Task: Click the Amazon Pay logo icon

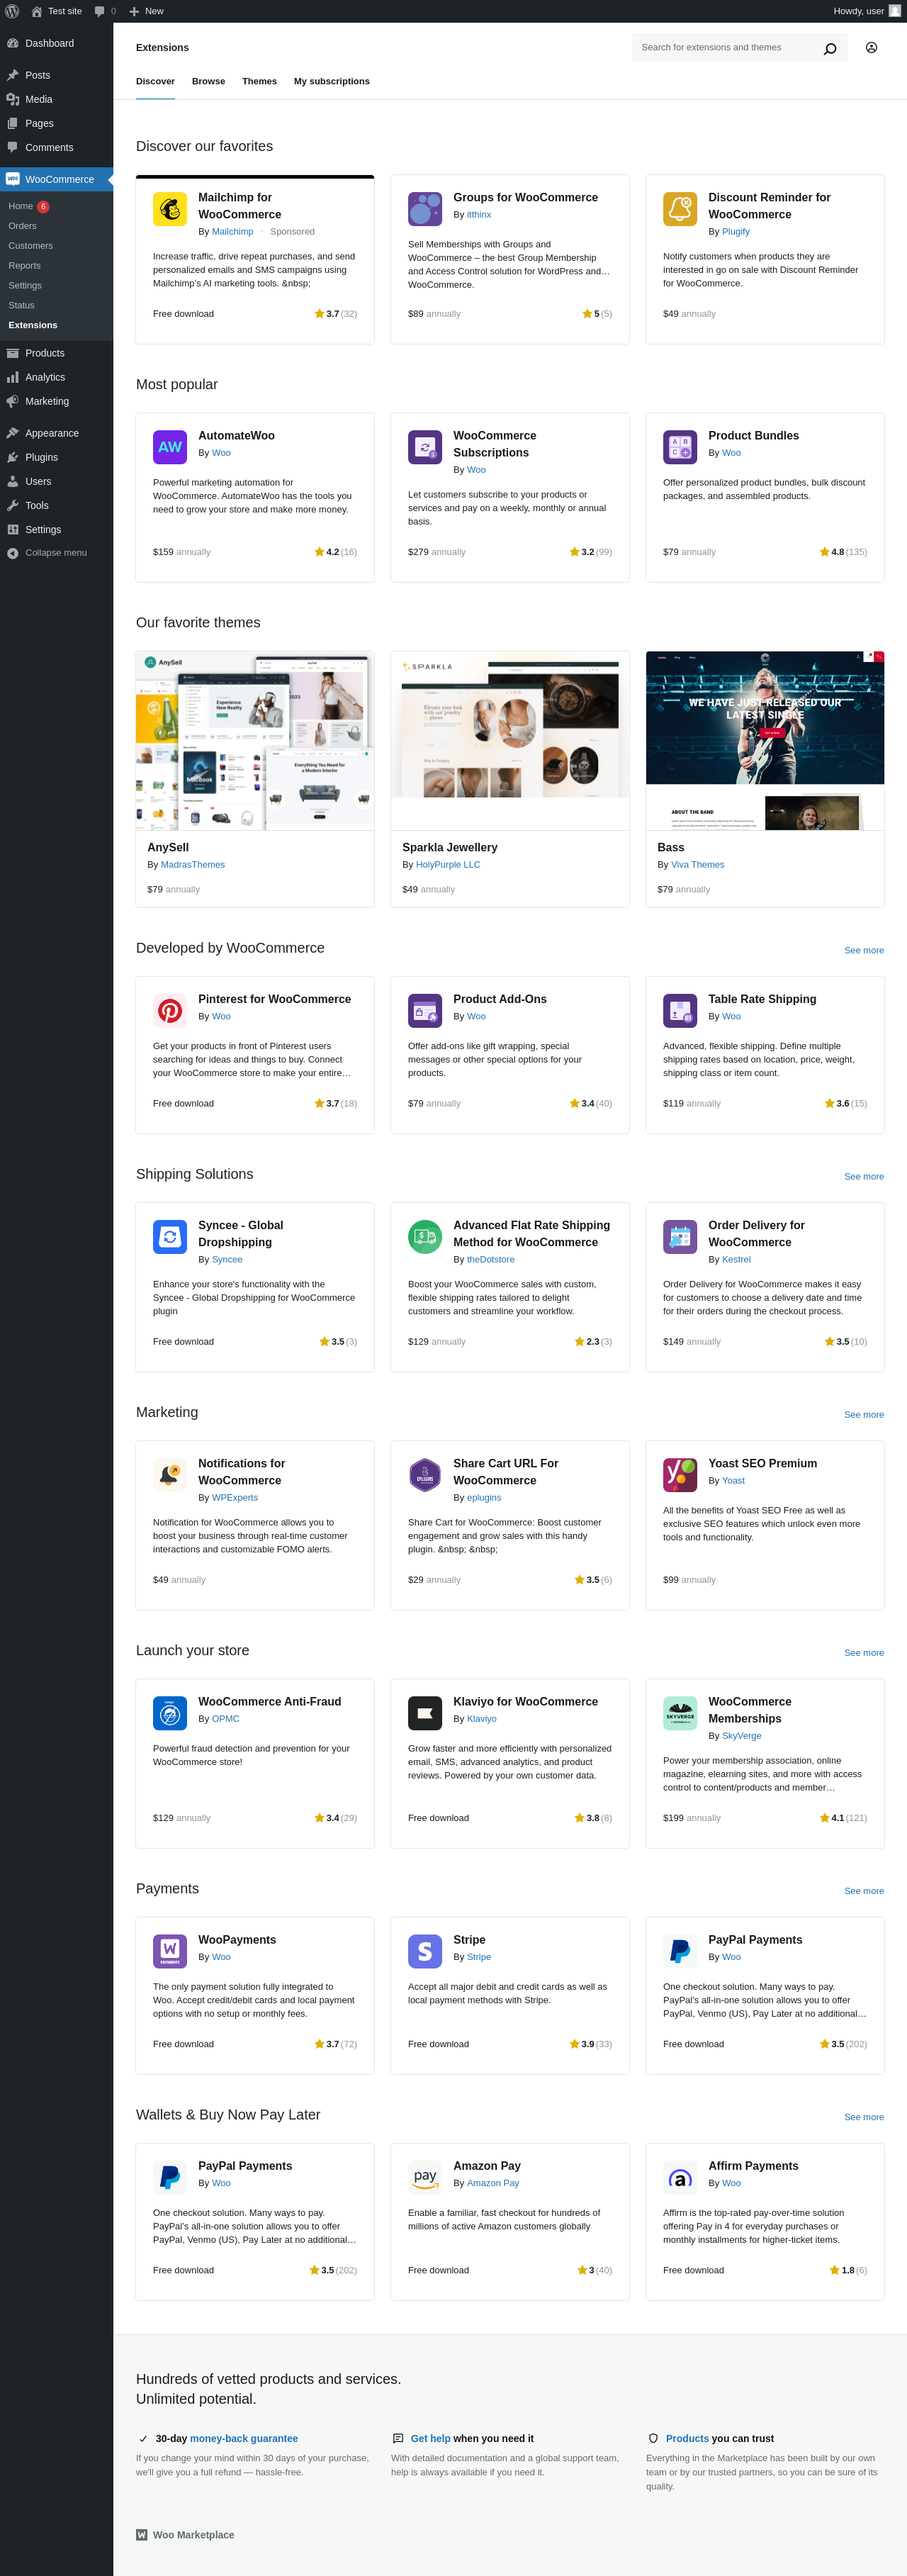Action: (x=425, y=2177)
